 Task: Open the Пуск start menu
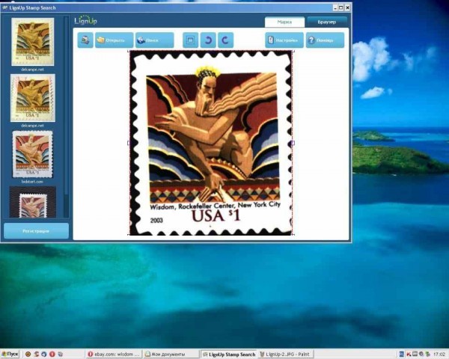pyautogui.click(x=10, y=354)
